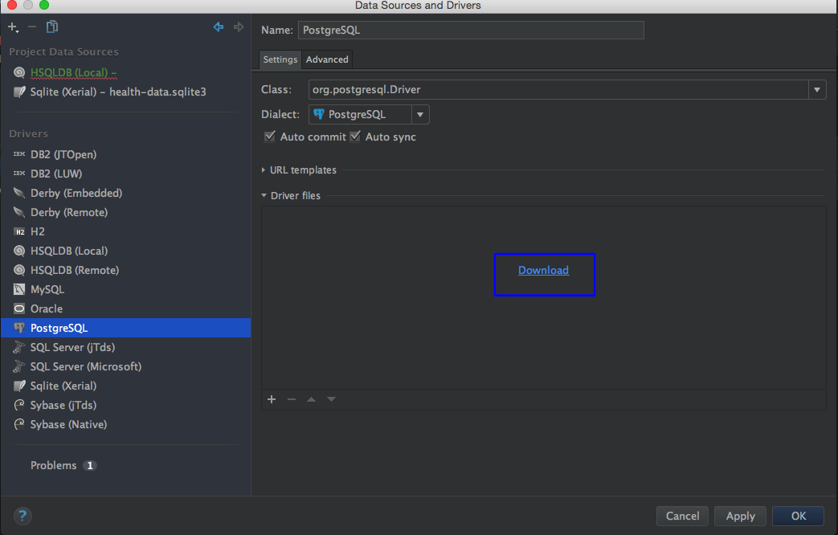Screen dimensions: 838x535
Task: Select the H2 driver label
Action: [38, 231]
